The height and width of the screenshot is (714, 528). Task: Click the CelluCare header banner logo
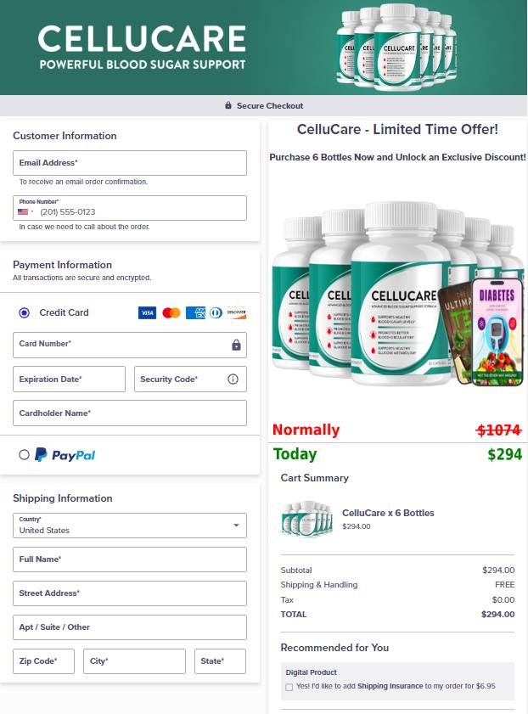click(142, 48)
